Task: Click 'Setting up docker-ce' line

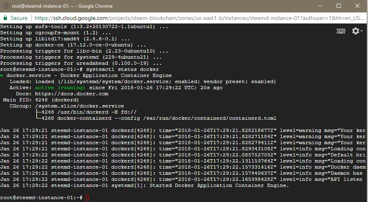Action: coord(73,45)
